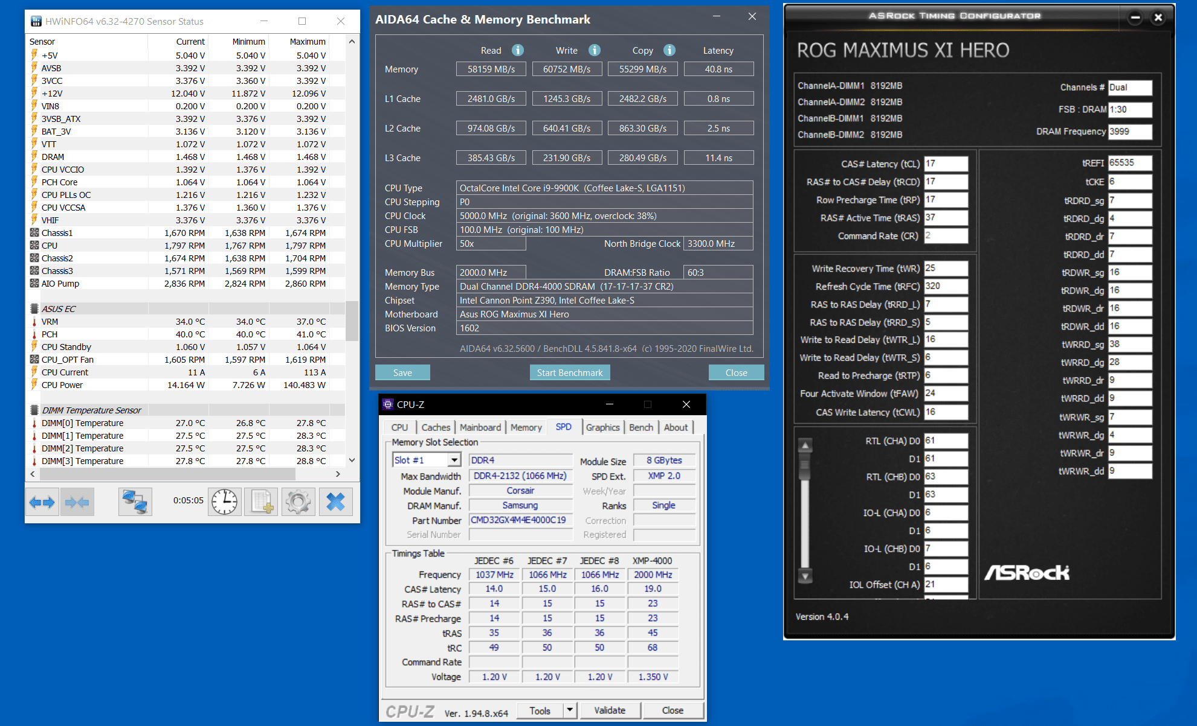1197x726 pixels.
Task: Click AIDA64 Memory Read 58159 MB/s value
Action: coord(491,69)
